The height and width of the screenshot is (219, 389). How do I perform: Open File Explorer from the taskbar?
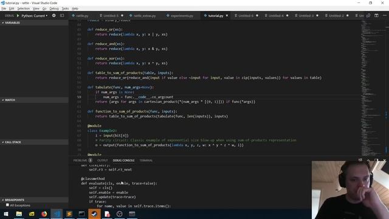(19, 214)
